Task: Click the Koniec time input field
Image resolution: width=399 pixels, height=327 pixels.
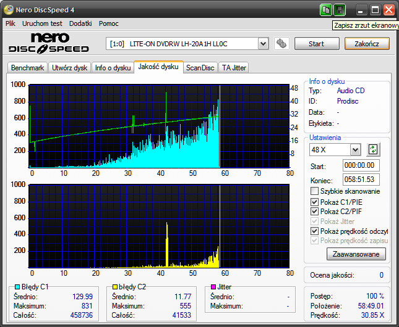Action: [x=361, y=180]
